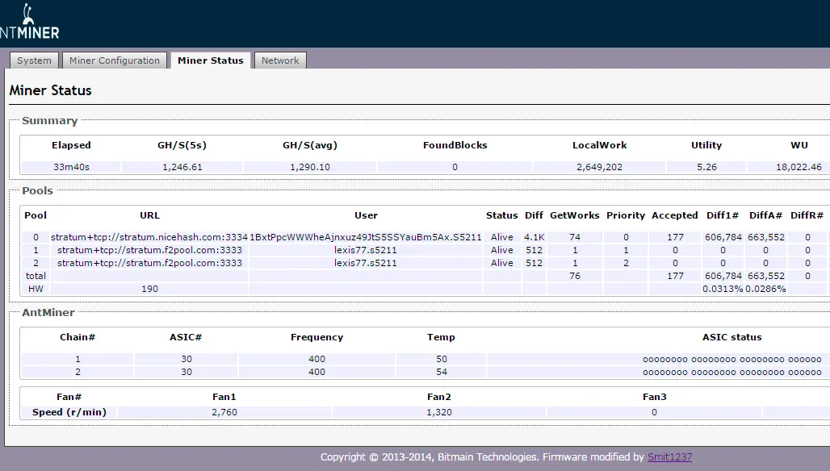Select the Miner Status tab

pyautogui.click(x=211, y=60)
